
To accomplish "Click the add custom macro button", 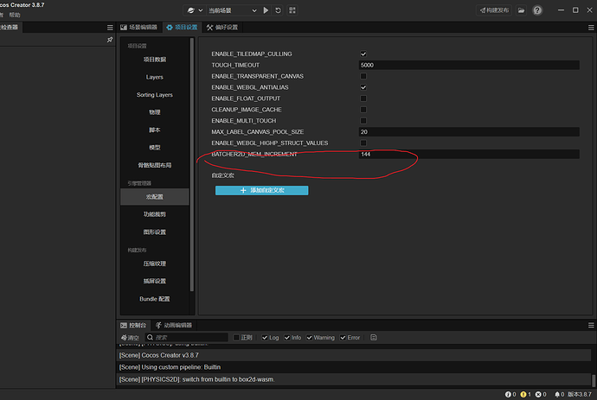I will pyautogui.click(x=262, y=190).
